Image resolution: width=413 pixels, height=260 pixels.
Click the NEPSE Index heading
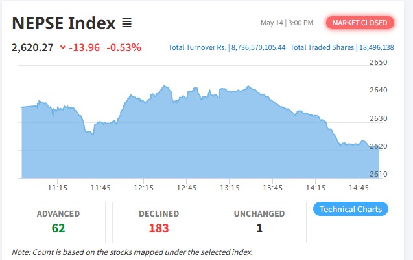click(64, 23)
